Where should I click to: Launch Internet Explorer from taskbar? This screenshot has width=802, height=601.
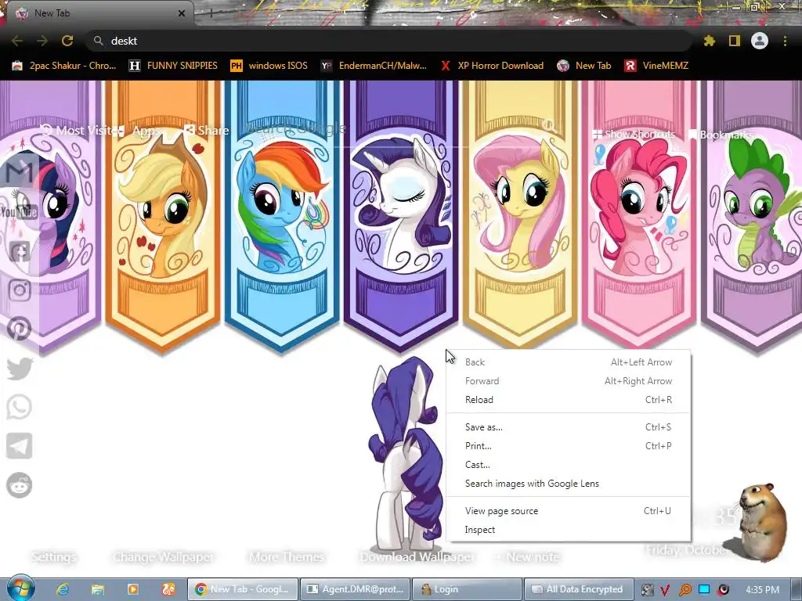63,589
